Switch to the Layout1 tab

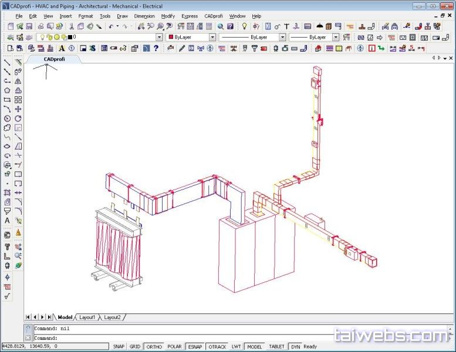tap(87, 317)
